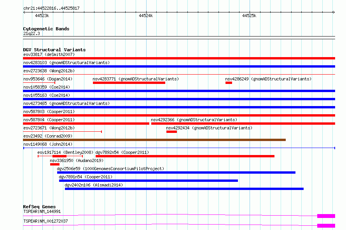Open TSPEAR|NM_001272037 gene label

click(45, 221)
